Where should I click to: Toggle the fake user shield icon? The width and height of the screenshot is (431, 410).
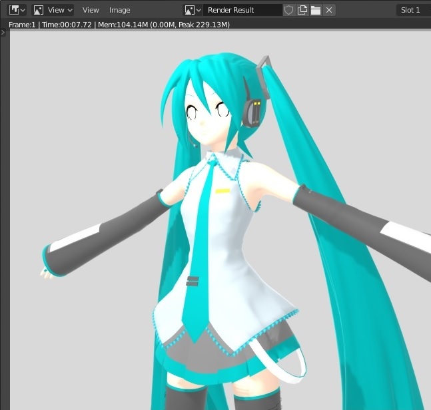[x=289, y=10]
